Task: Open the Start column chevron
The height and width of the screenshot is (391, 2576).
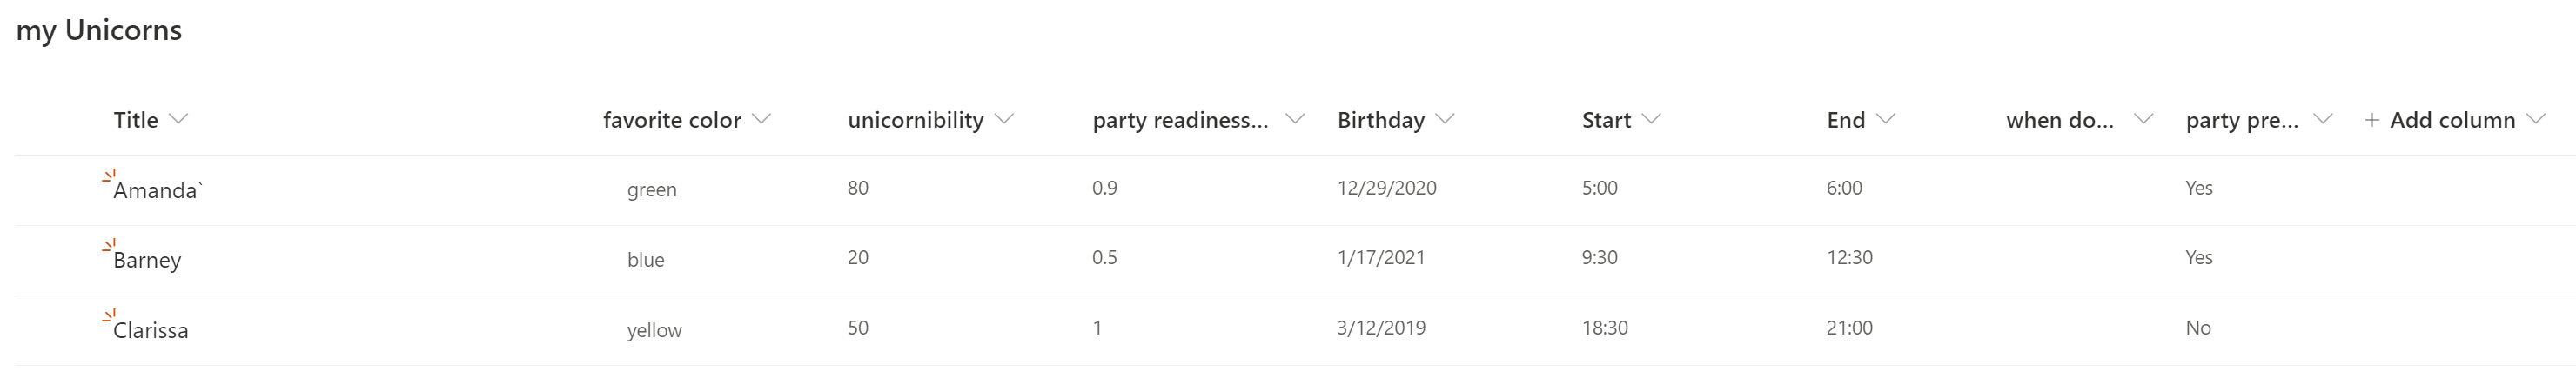Action: [1652, 119]
